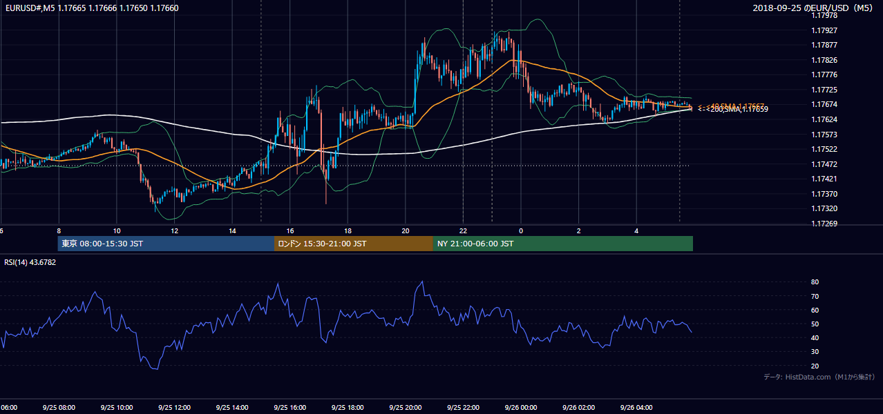Click the HistData.com data source credit
The image size is (883, 414).
tap(819, 377)
